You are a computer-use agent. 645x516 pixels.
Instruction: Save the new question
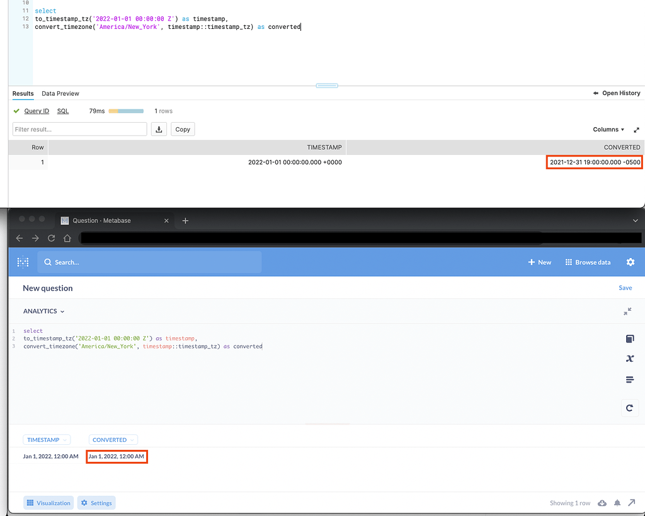point(625,288)
